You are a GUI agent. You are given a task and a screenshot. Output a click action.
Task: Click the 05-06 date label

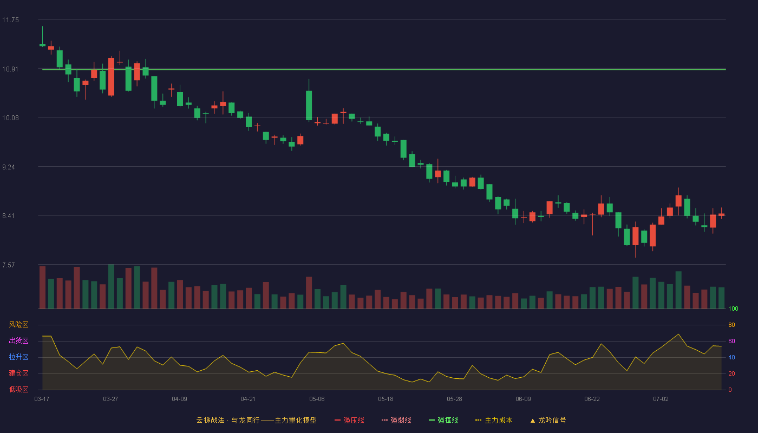click(x=317, y=399)
